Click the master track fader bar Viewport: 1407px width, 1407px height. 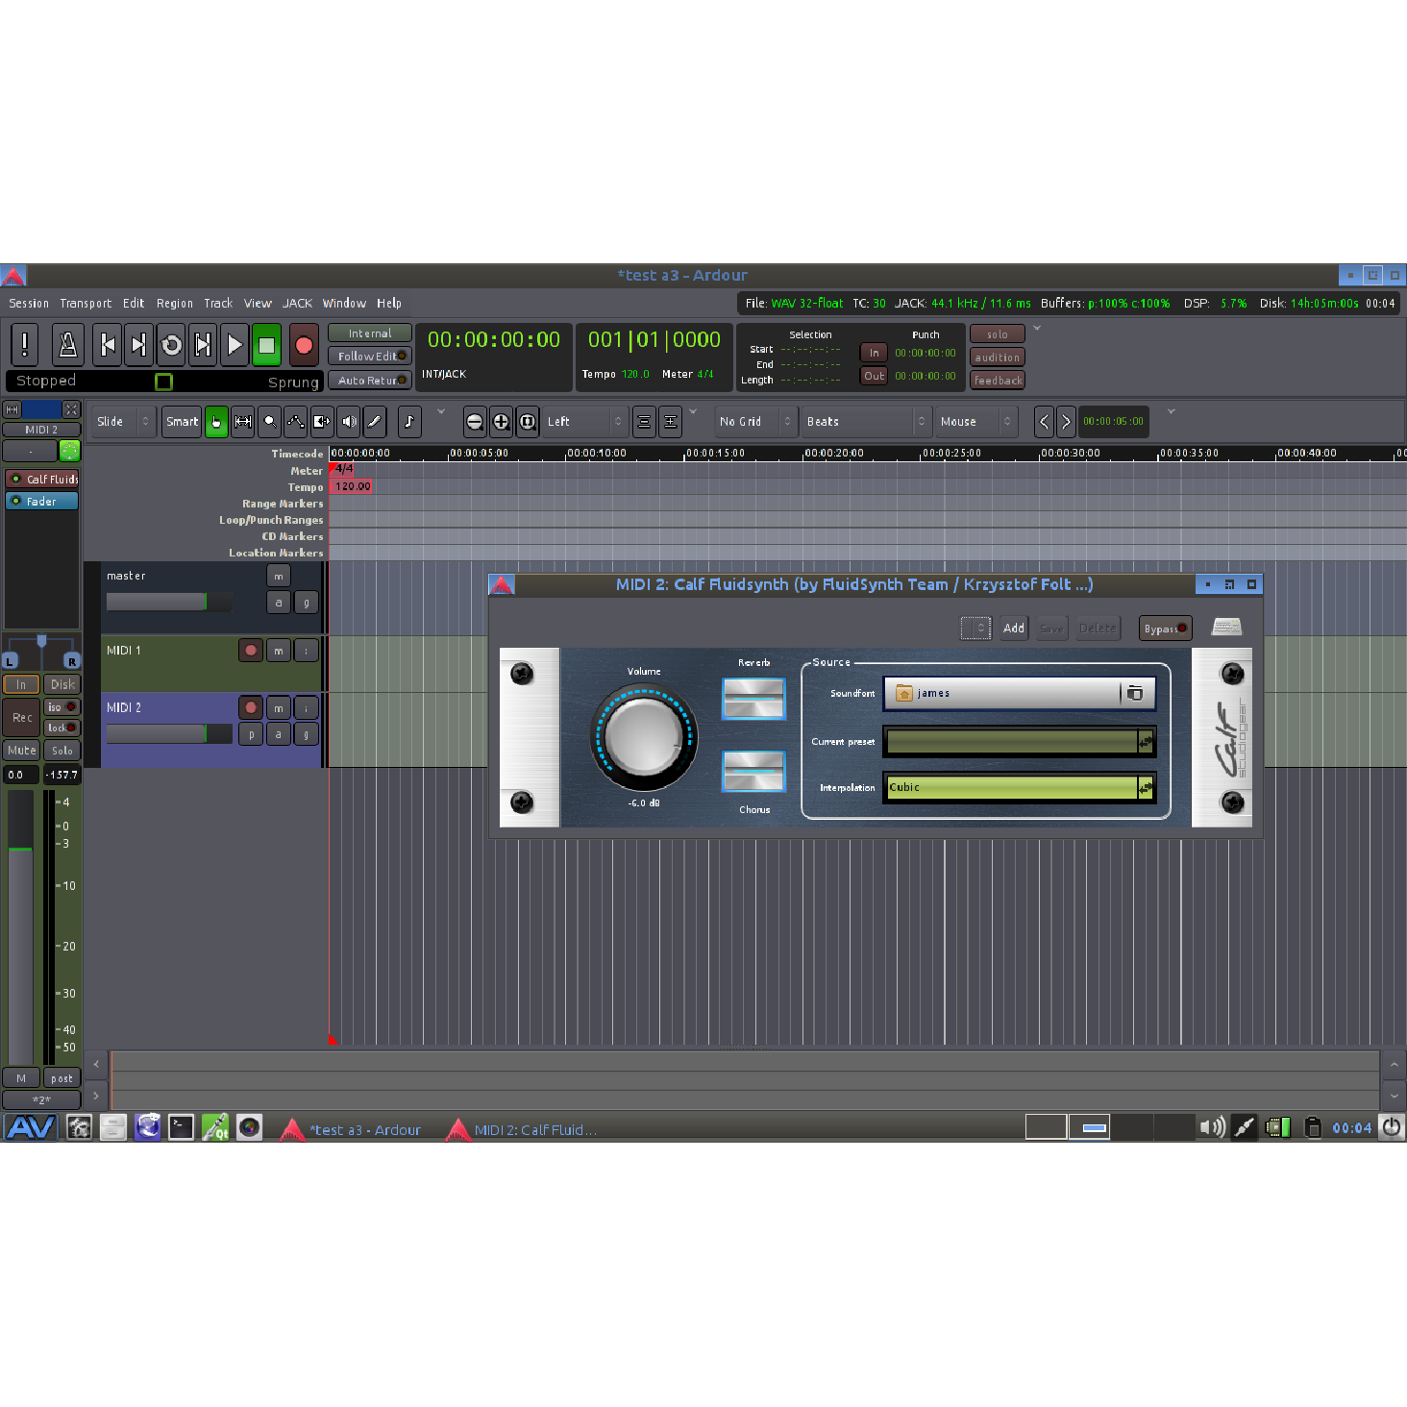click(x=169, y=602)
